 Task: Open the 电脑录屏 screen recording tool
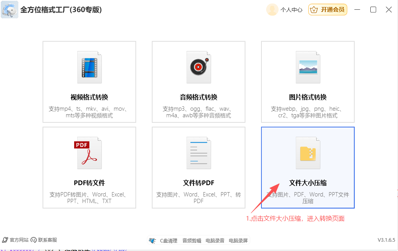(x=238, y=240)
